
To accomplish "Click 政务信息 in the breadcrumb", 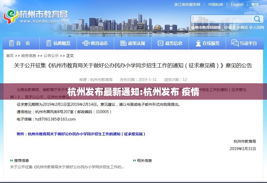I will point(29,56).
